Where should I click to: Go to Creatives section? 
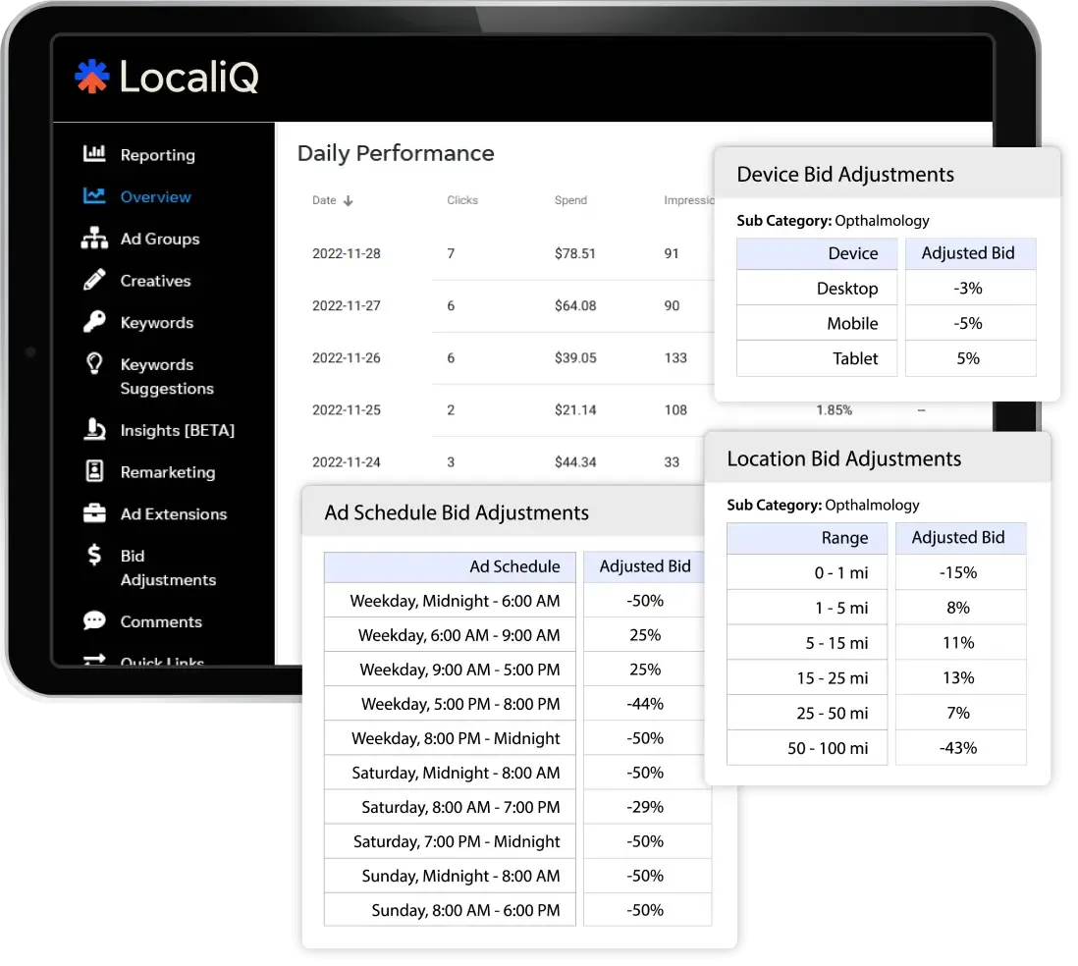[155, 281]
